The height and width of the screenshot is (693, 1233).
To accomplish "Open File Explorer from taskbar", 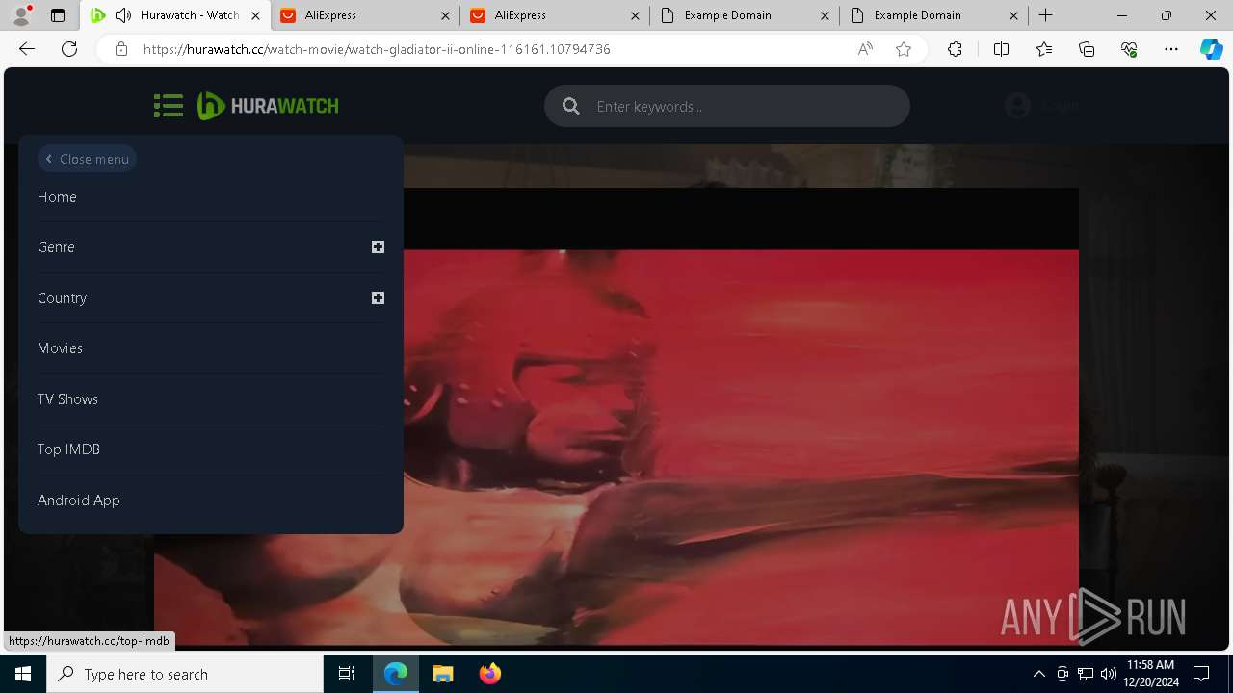I will pyautogui.click(x=442, y=674).
